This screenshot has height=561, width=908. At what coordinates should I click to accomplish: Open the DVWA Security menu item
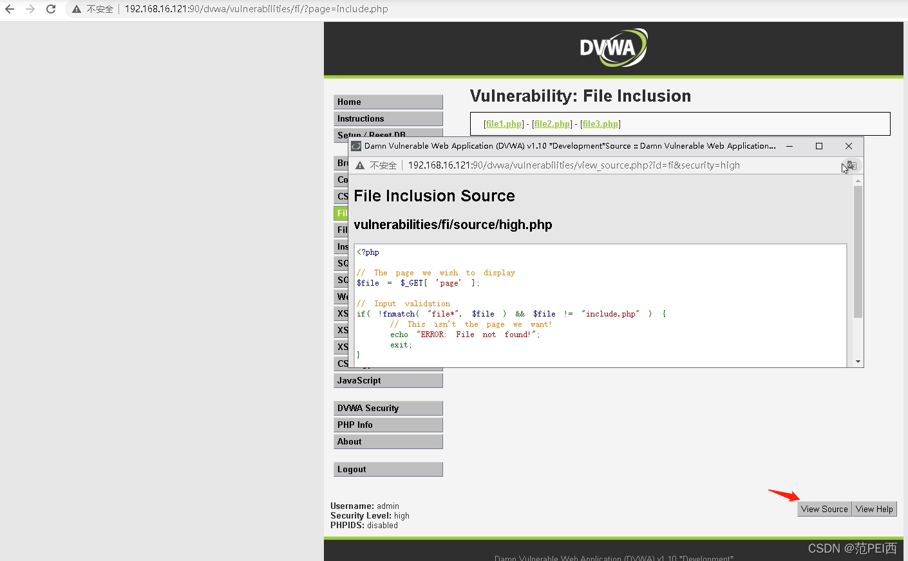click(388, 408)
